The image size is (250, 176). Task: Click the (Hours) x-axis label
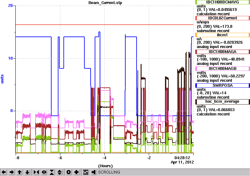coord(105,166)
